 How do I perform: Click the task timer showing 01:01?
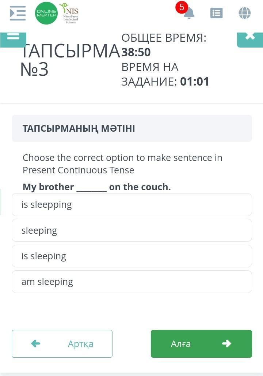pyautogui.click(x=195, y=81)
